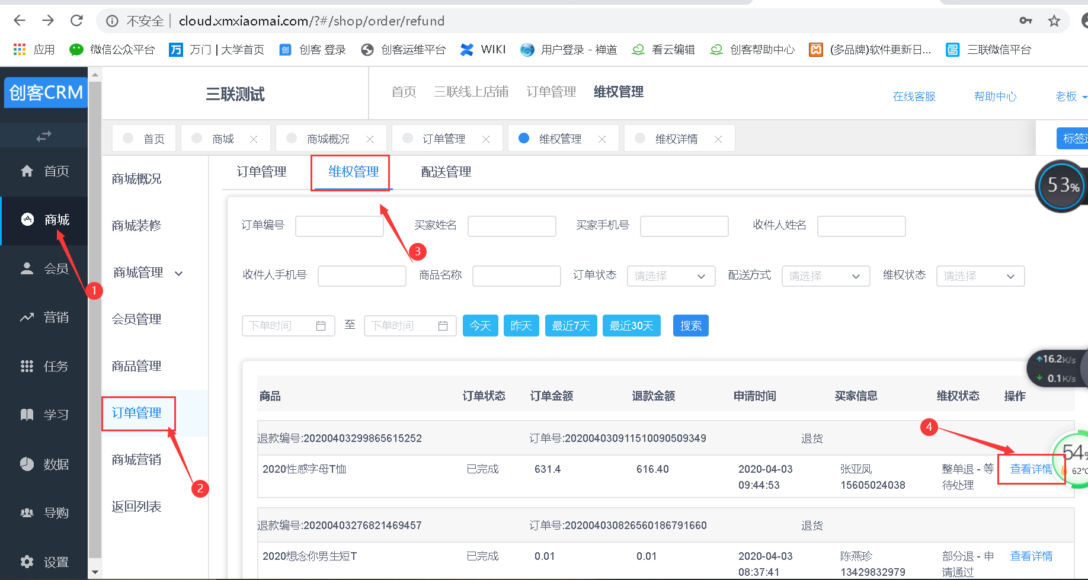
Task: Toggle the sidebar collapse arrows icon
Action: coord(44,136)
